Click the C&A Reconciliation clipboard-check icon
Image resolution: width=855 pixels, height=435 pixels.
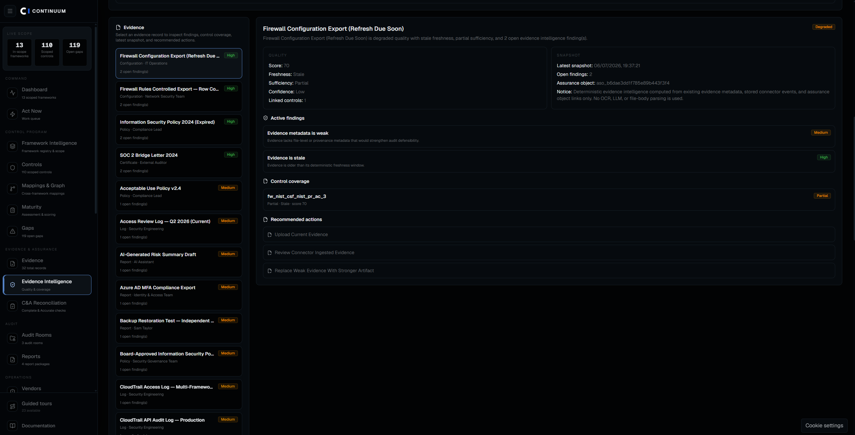[x=12, y=306]
